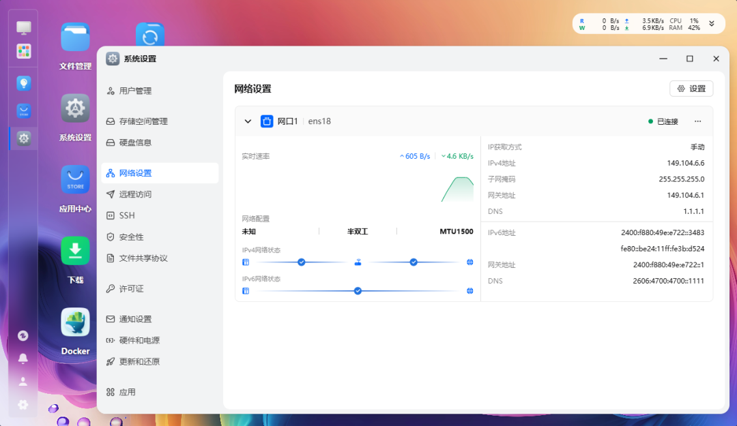
Task: Click the realtime speed graph
Action: [x=457, y=189]
